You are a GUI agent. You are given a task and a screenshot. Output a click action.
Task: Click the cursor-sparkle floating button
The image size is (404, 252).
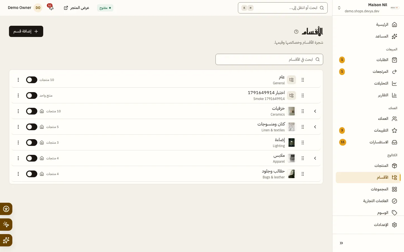pyautogui.click(x=6, y=225)
